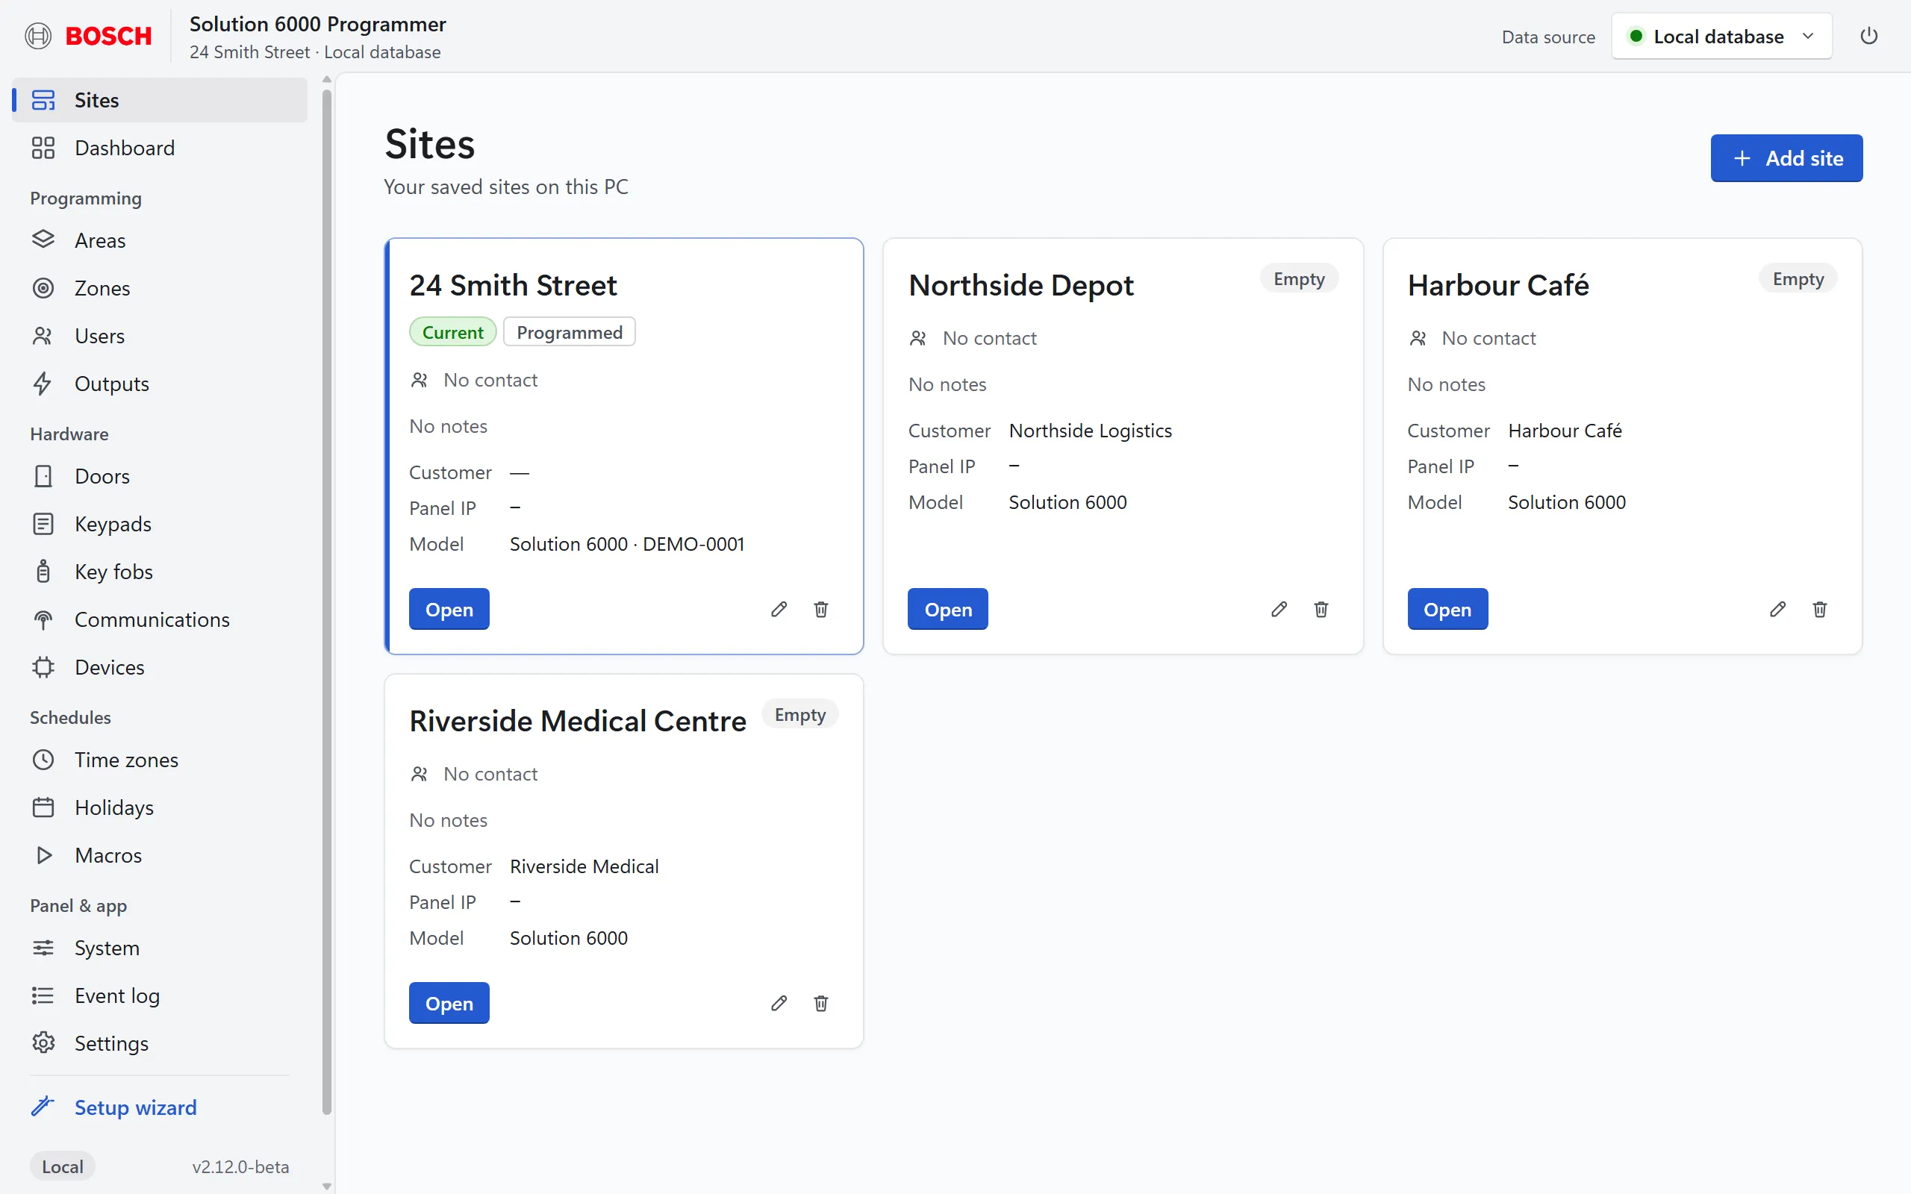Delete Harbour Café via trash icon
Screen dimensions: 1911x1194
(x=1819, y=609)
